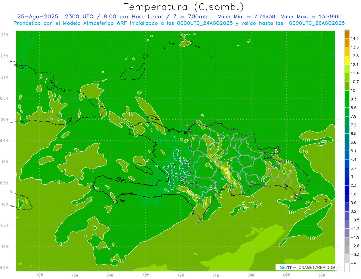Click the 'Temperatura (C,somb.)' chart title
The height and width of the screenshot is (279, 361).
pyautogui.click(x=184, y=7)
